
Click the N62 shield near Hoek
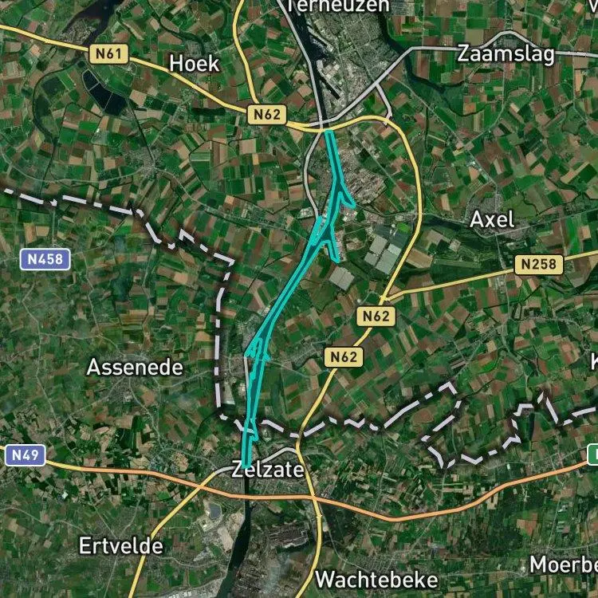[x=266, y=114]
